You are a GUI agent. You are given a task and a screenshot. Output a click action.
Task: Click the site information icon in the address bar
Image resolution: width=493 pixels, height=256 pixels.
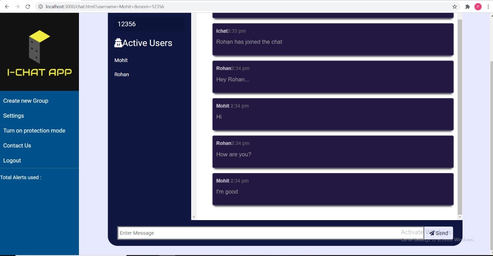point(40,7)
